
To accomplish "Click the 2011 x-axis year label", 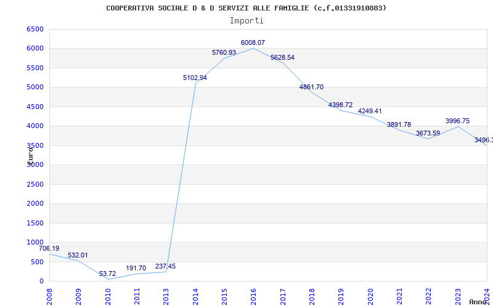I will [x=137, y=298].
